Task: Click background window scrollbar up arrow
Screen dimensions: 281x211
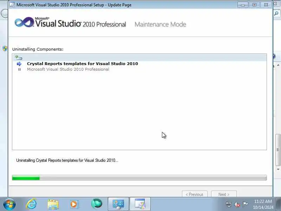Action: (x=278, y=65)
